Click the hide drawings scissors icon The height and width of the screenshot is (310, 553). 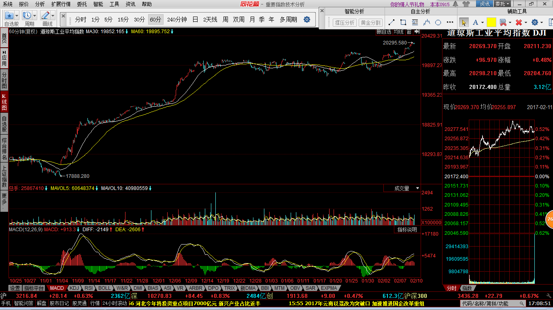[x=503, y=22]
